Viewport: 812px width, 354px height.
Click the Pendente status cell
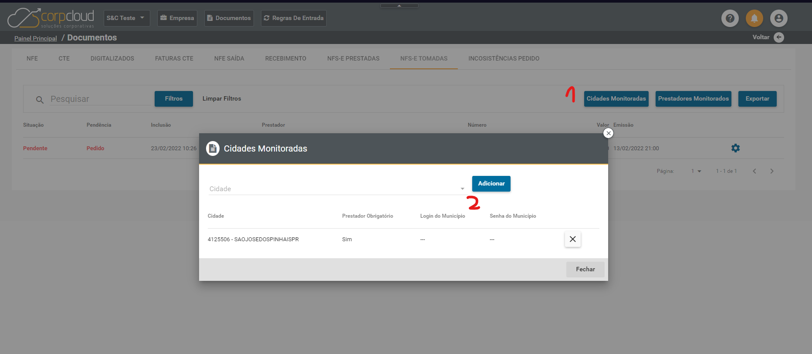point(35,148)
